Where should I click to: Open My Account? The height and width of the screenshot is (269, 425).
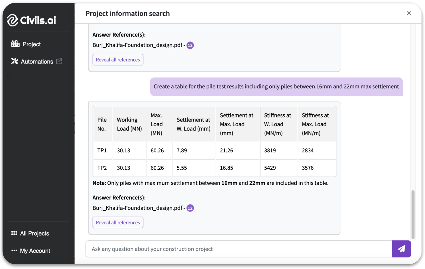[x=35, y=251]
